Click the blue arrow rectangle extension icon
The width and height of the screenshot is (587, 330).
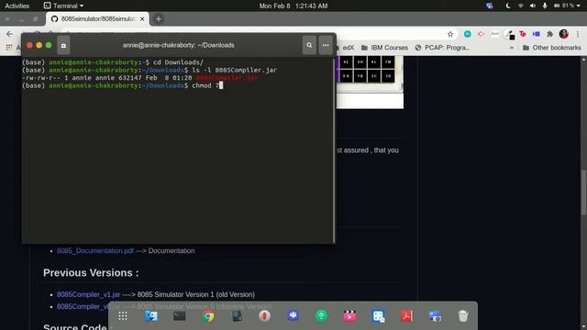[536, 34]
